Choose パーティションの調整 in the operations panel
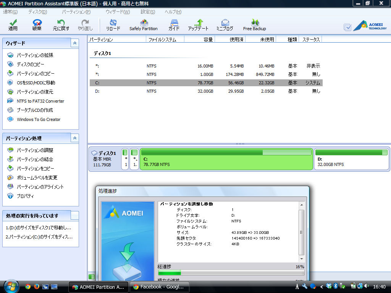The height and width of the screenshot is (293, 391). coord(31,150)
